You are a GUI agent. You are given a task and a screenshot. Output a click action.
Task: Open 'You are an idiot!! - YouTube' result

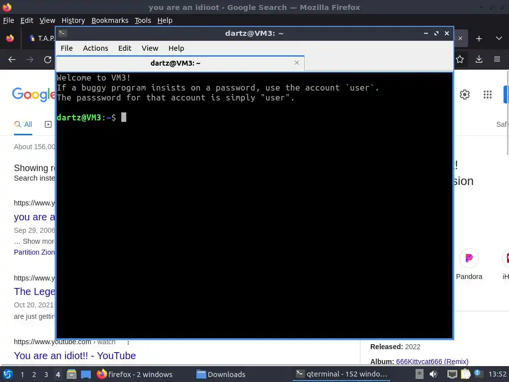(x=75, y=356)
